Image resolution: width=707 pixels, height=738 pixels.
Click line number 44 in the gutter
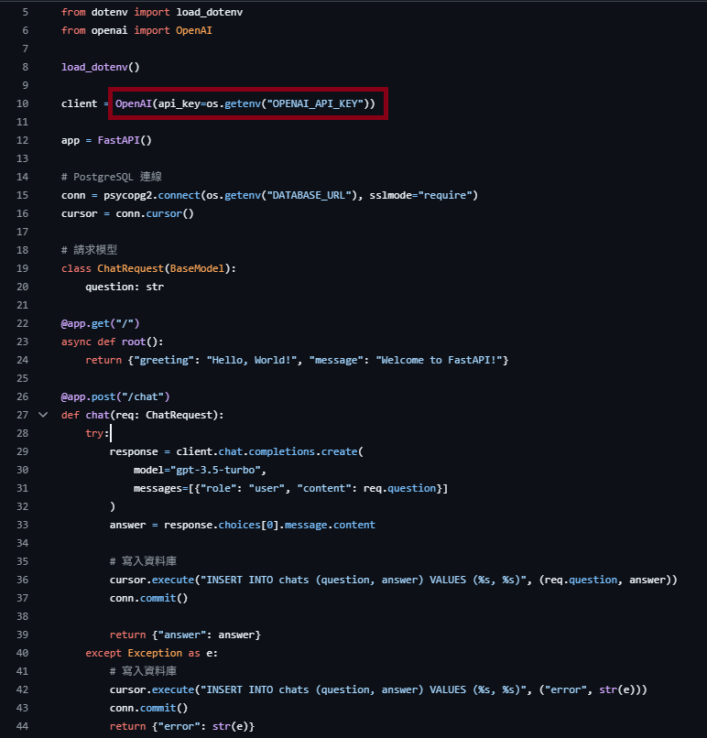pos(22,726)
